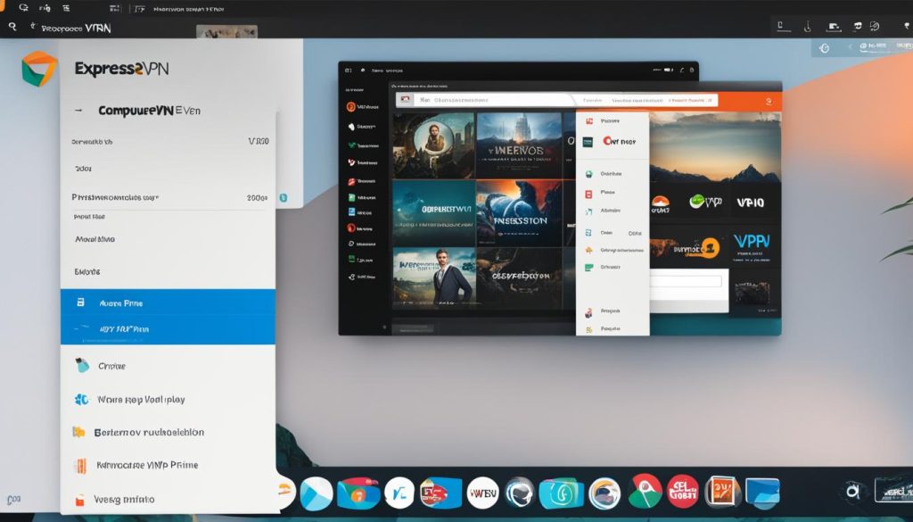Open red and green map-pin app in dock
Screen dimensions: 913x522
pos(645,491)
